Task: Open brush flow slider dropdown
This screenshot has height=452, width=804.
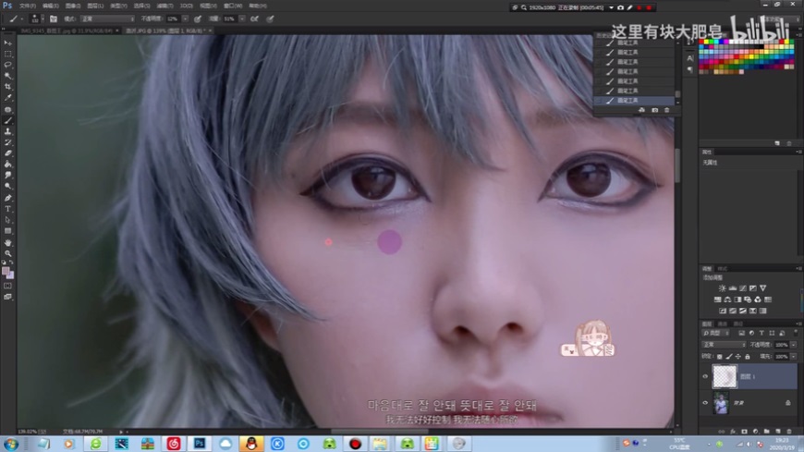Action: click(x=242, y=18)
